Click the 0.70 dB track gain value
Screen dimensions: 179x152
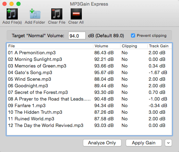(157, 93)
